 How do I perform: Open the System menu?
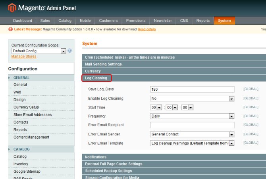click(224, 21)
